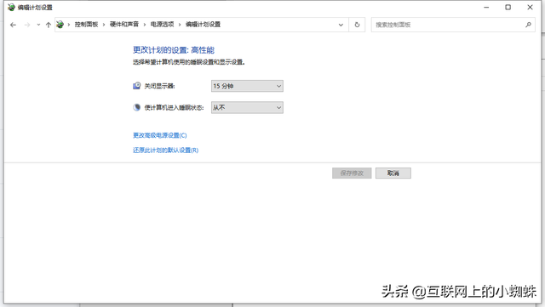This screenshot has height=307, width=545.
Task: Click the Control Panel icon in address bar
Action: [x=60, y=25]
